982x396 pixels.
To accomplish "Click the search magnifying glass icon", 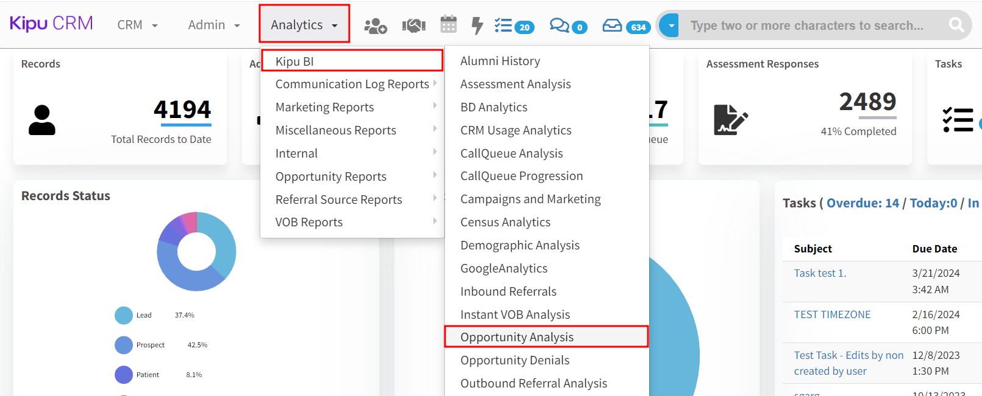I will (x=956, y=25).
